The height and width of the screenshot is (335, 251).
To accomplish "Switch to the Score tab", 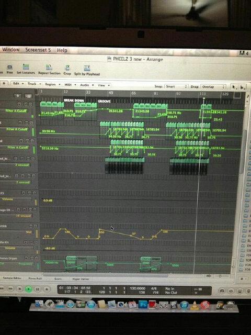I will 58,279.
